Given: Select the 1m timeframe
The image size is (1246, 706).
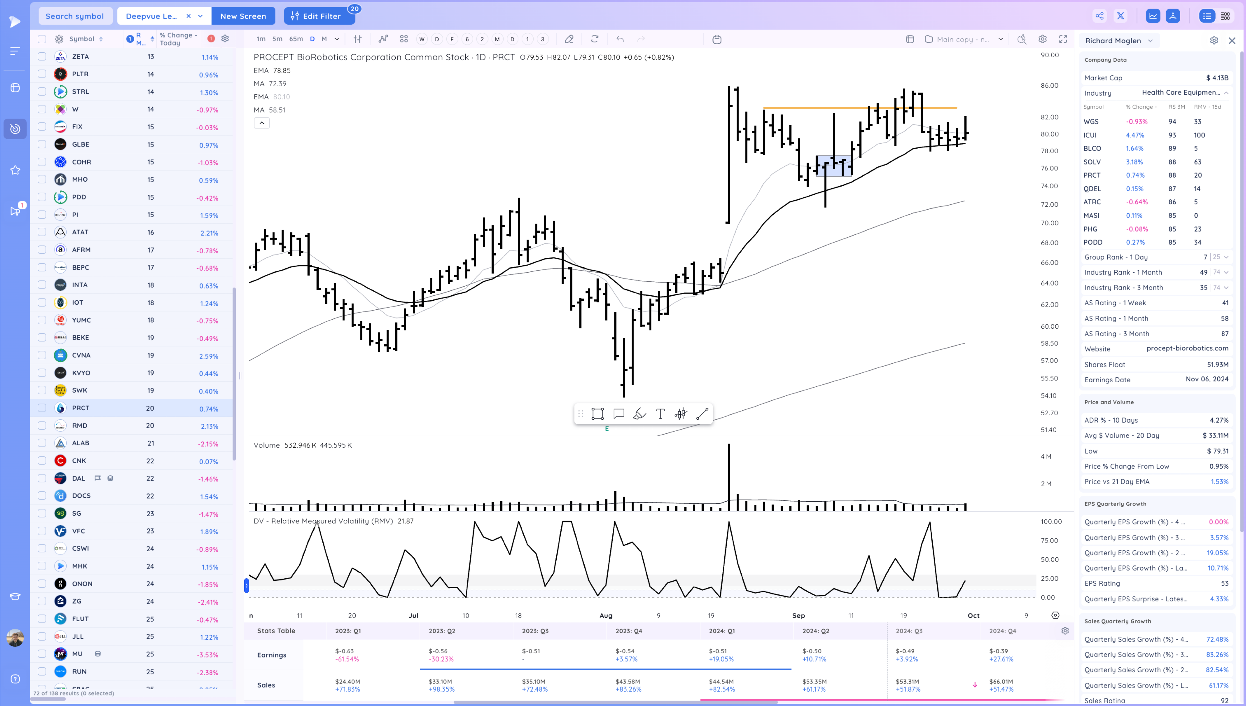Looking at the screenshot, I should [x=261, y=39].
